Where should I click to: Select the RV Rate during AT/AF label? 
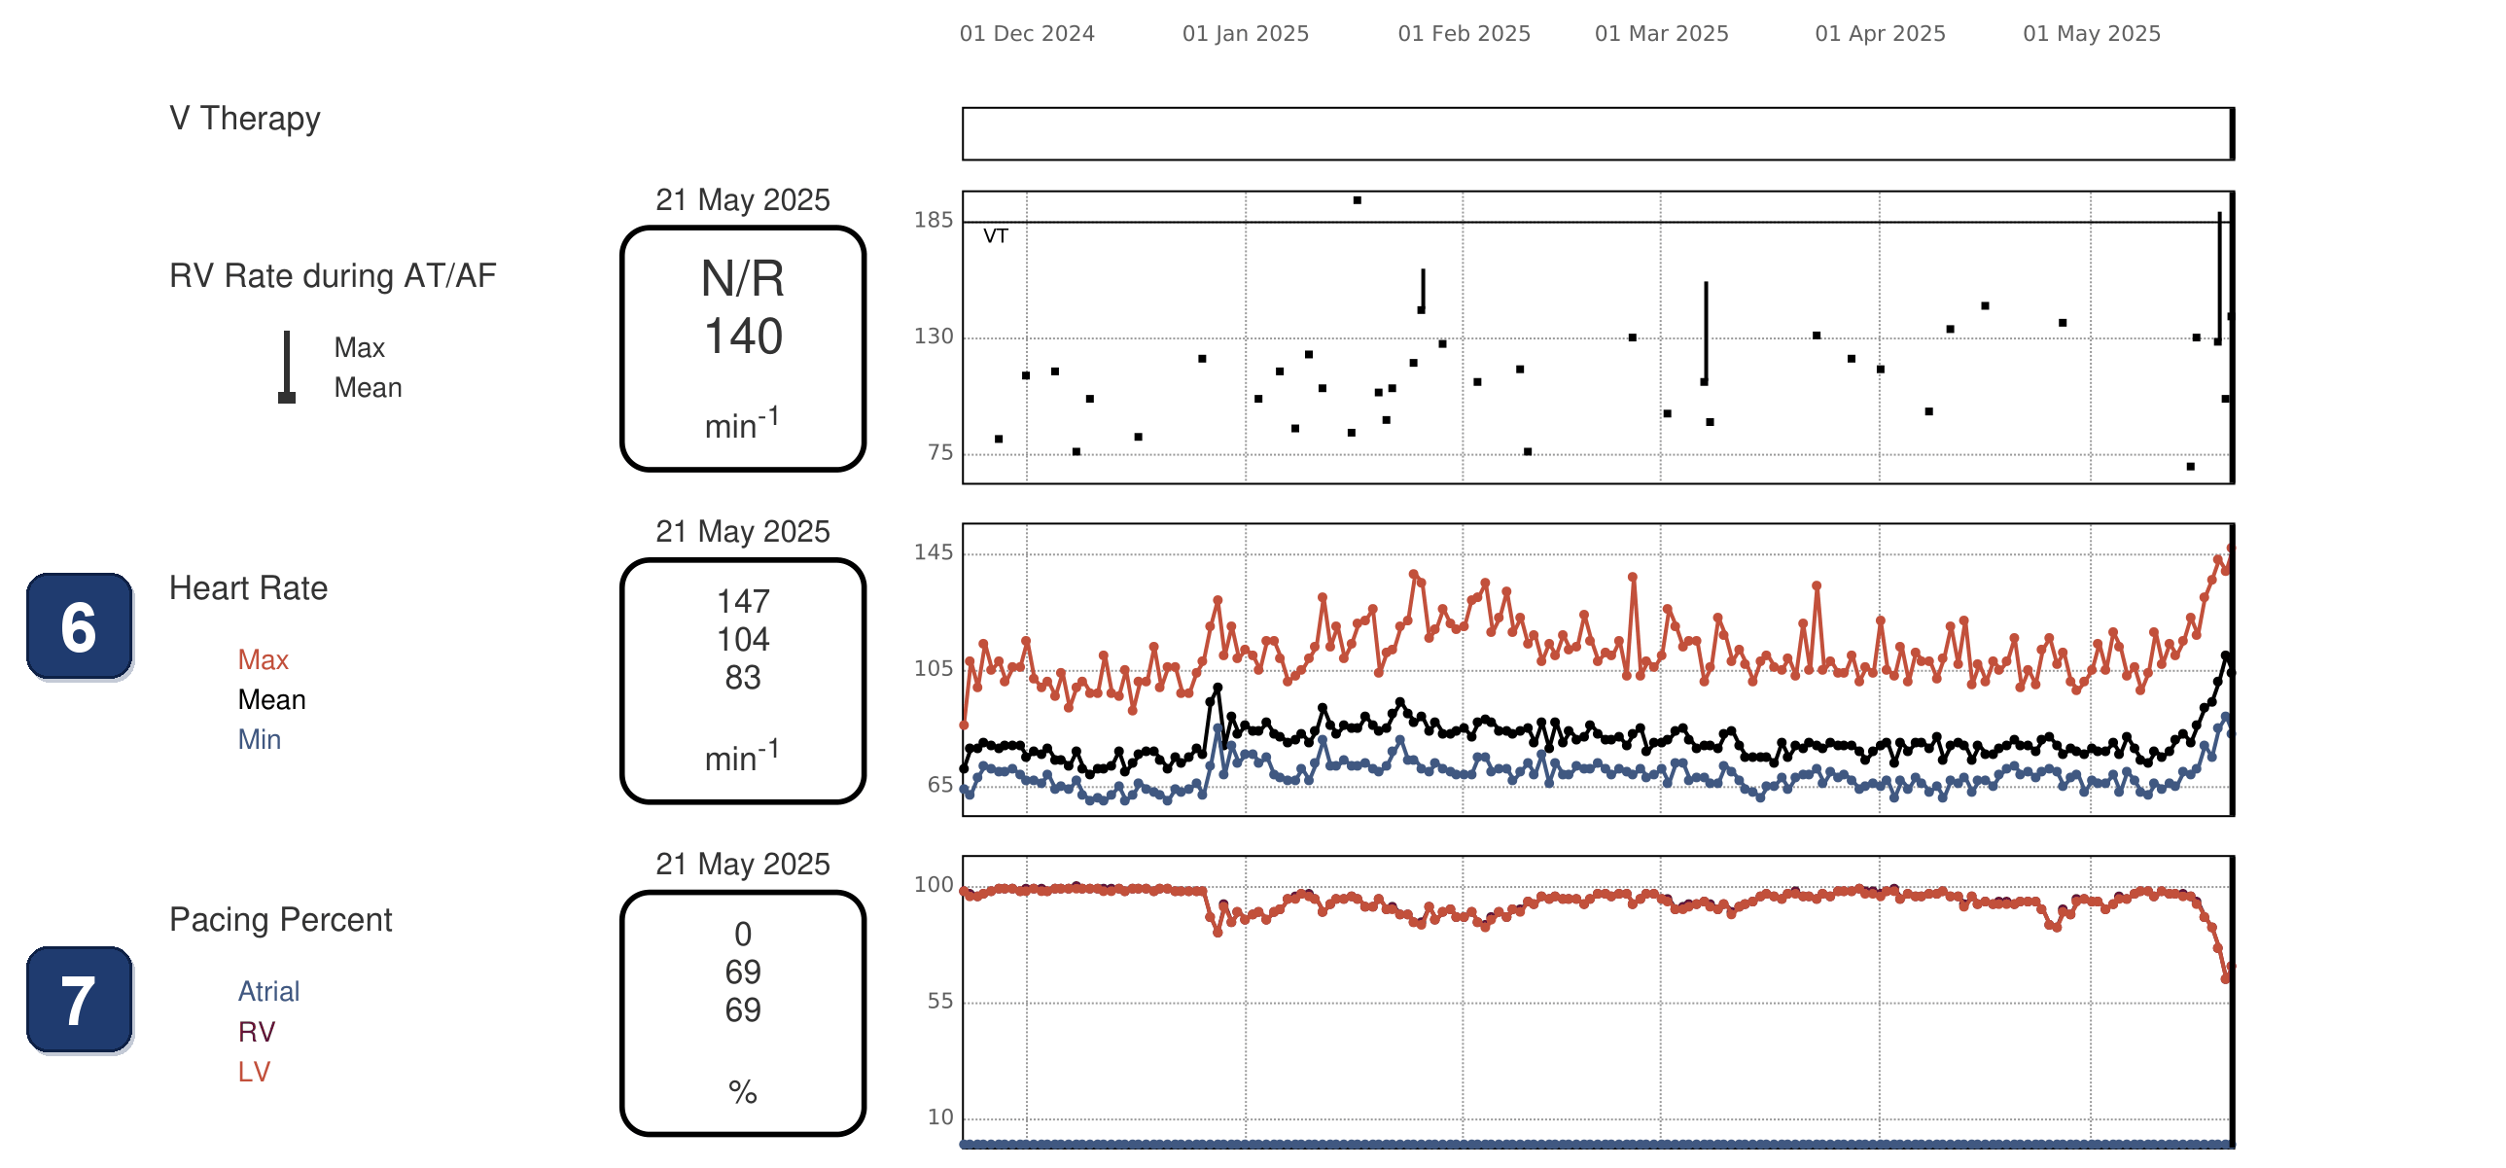[x=333, y=275]
